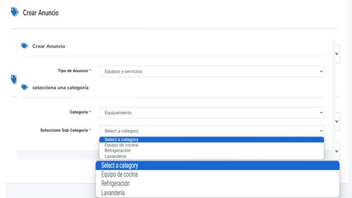
Task: Collapse the Seleccione Sub Categoría dropdown
Action: 211,131
